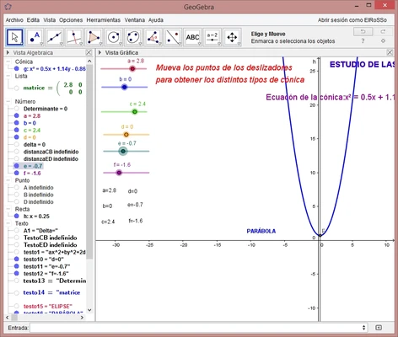Click the e = -0.7 slider handle
The image size is (398, 337).
coord(123,151)
